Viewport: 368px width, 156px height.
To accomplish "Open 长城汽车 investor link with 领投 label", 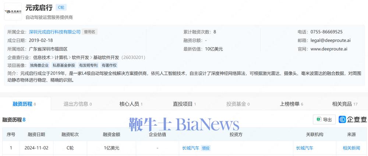I will pyautogui.click(x=191, y=148).
